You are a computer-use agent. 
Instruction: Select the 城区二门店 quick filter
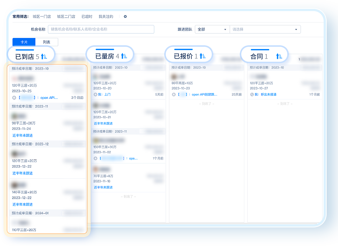(x=66, y=17)
